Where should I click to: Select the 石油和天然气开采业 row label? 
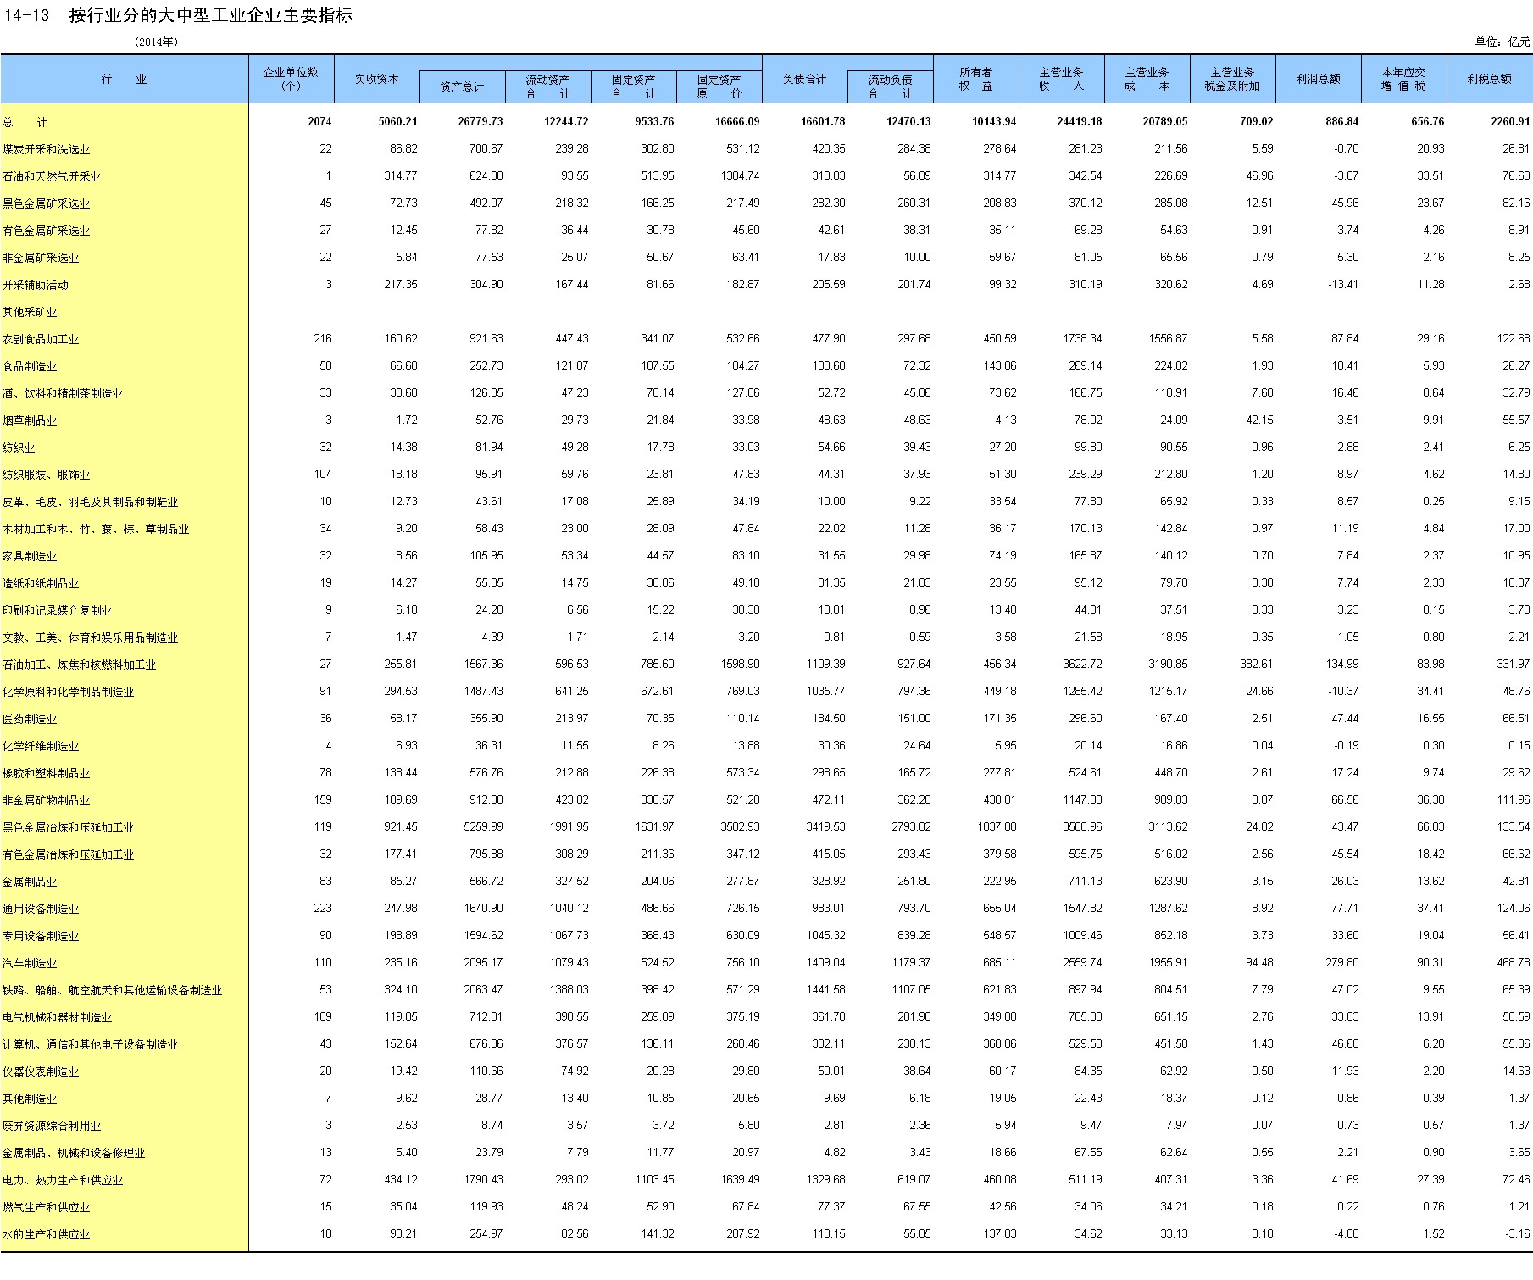[52, 176]
